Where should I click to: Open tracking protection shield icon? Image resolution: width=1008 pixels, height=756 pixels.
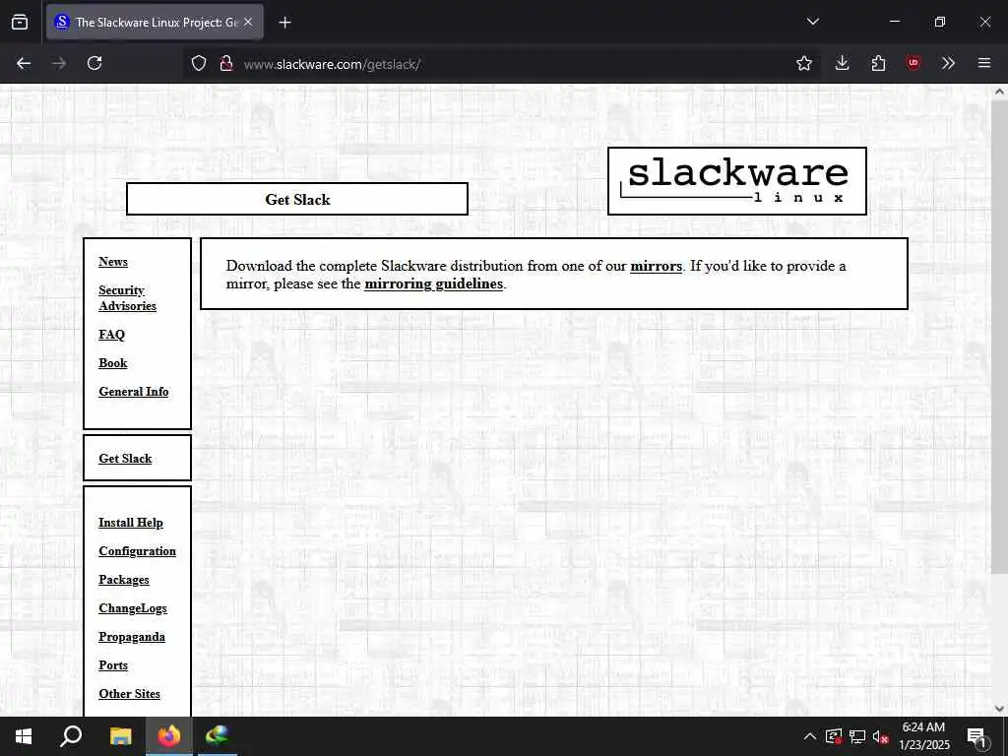pyautogui.click(x=199, y=64)
